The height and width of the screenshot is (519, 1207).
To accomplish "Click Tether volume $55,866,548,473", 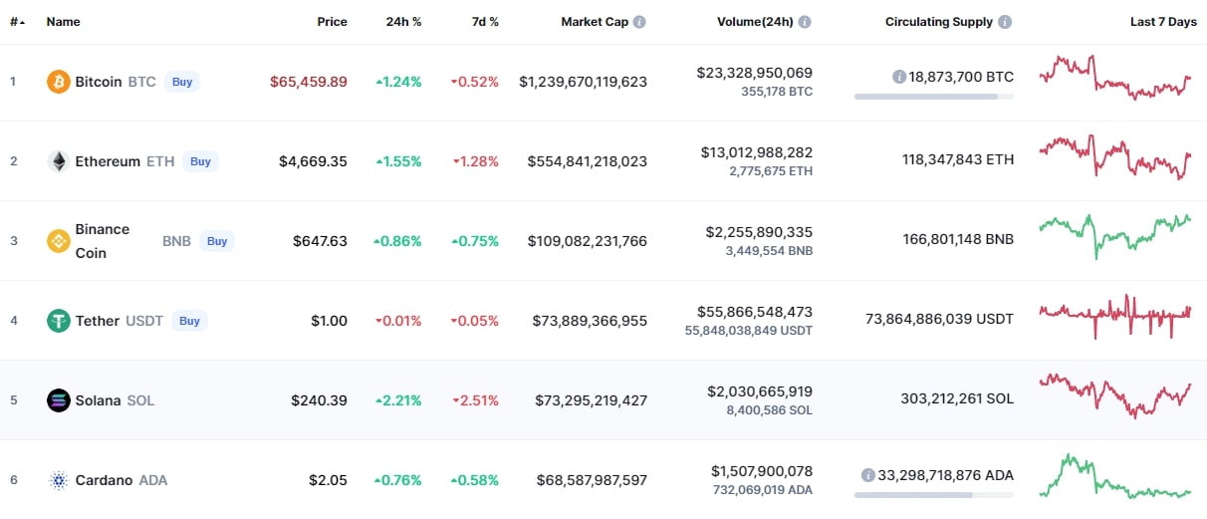I will click(755, 312).
